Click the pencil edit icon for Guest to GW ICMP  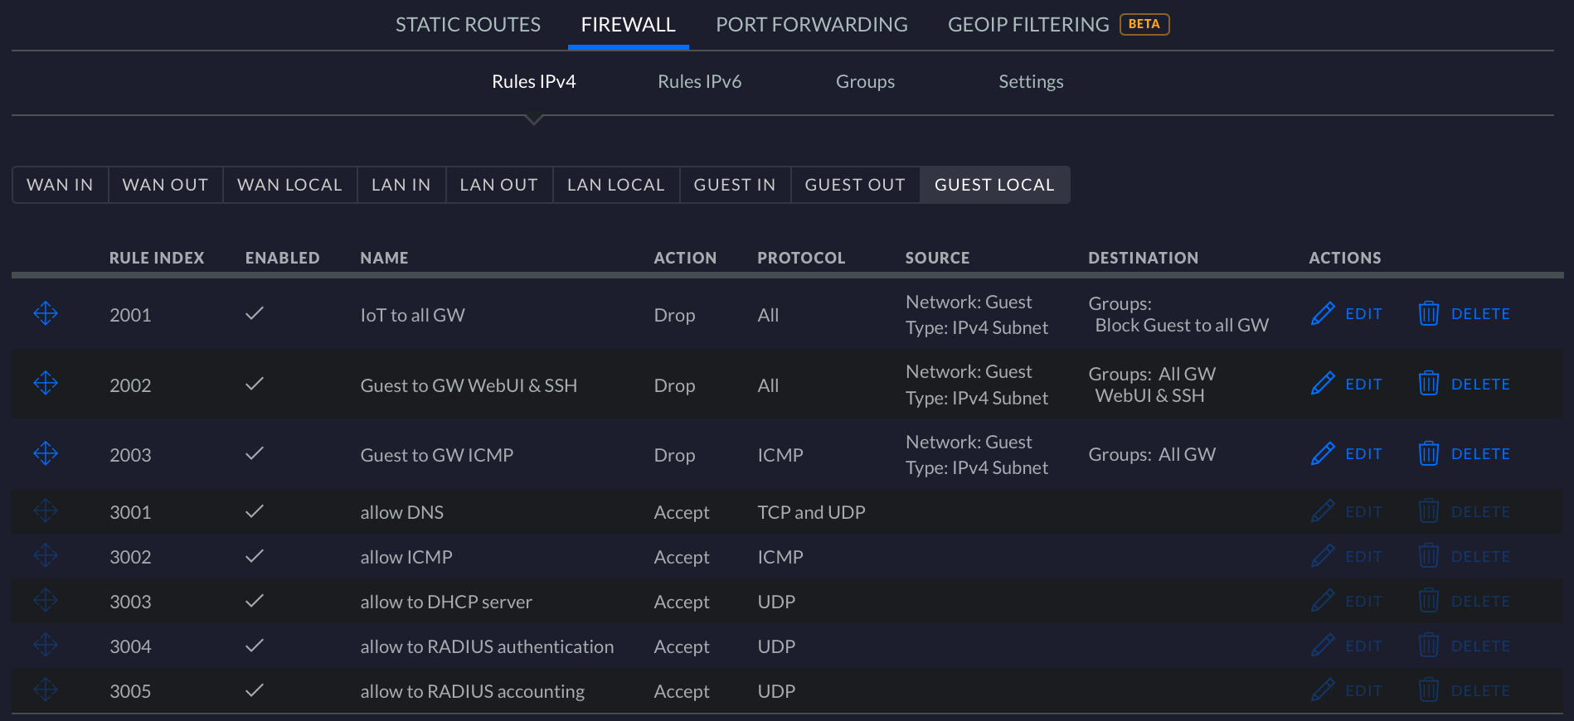(1323, 454)
